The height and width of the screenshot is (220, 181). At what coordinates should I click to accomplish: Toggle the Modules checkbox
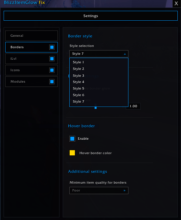click(52, 82)
